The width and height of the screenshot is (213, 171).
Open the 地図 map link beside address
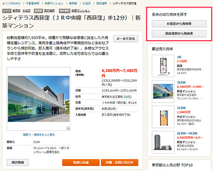point(127,97)
